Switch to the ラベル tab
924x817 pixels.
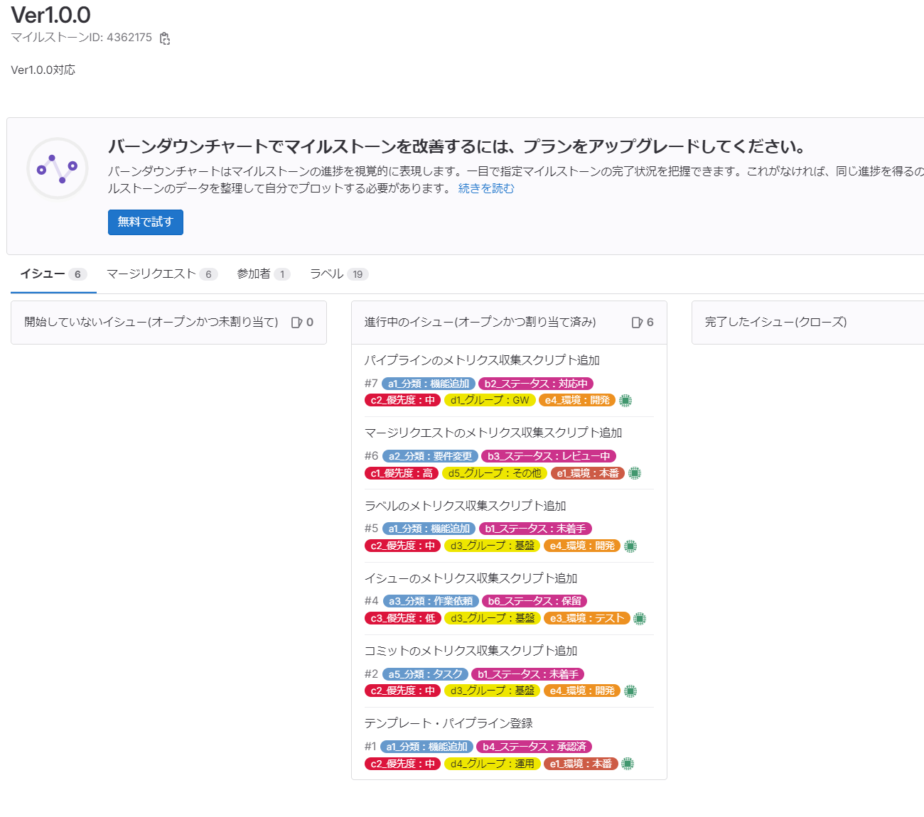click(x=326, y=274)
